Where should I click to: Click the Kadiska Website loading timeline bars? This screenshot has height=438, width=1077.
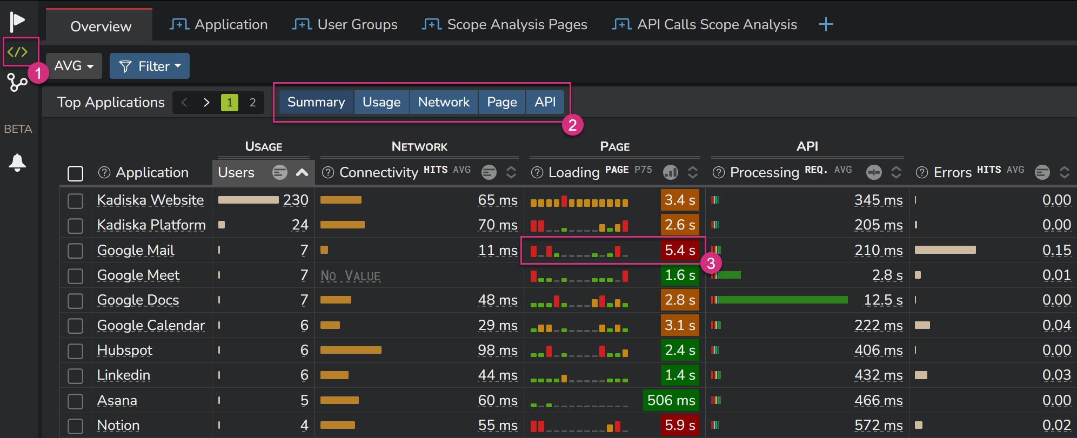point(579,201)
